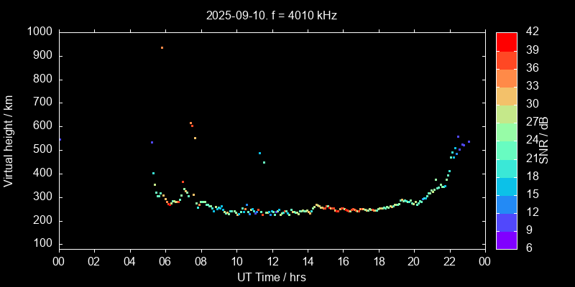Click the orange data point near 930 km
Screen dimensions: 575x287
(162, 48)
